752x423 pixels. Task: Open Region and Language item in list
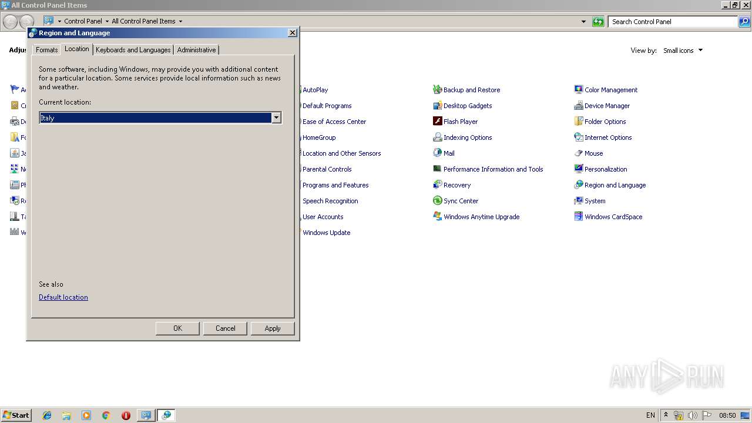(610, 185)
